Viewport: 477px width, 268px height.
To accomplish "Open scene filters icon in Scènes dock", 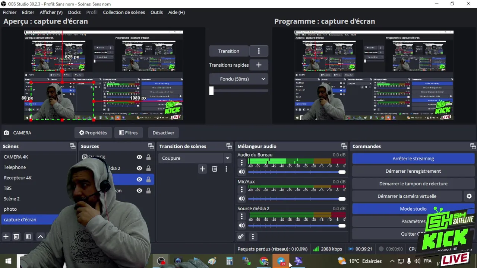I will (28, 237).
